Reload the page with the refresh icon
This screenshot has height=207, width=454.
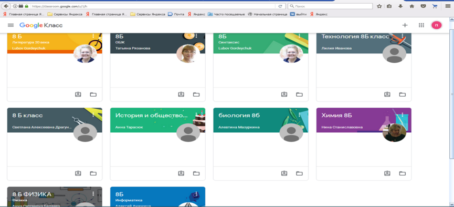280,6
